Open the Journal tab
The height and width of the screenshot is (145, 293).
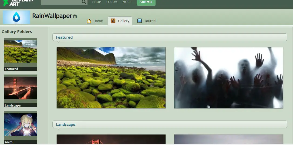click(x=147, y=21)
